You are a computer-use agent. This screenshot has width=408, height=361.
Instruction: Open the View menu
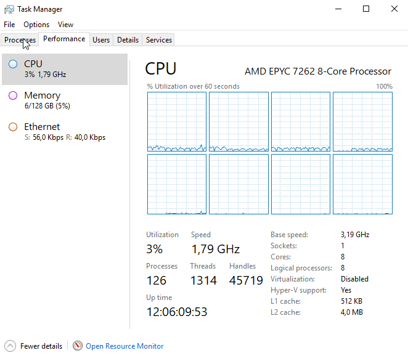pyautogui.click(x=65, y=25)
